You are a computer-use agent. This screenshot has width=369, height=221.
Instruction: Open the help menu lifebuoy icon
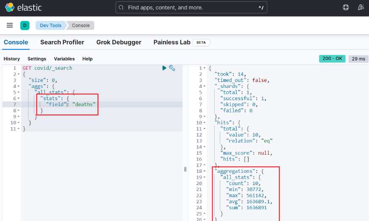346,8
